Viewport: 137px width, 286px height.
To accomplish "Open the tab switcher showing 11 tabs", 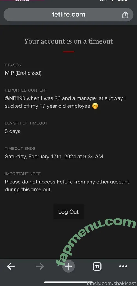I will [97, 267].
